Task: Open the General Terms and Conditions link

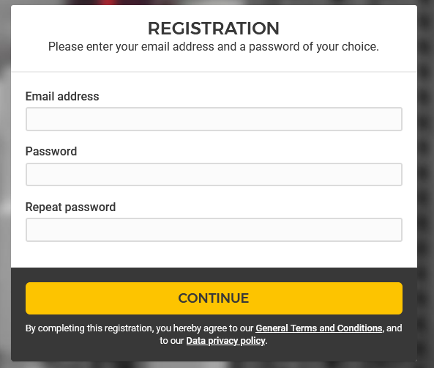Action: 319,328
